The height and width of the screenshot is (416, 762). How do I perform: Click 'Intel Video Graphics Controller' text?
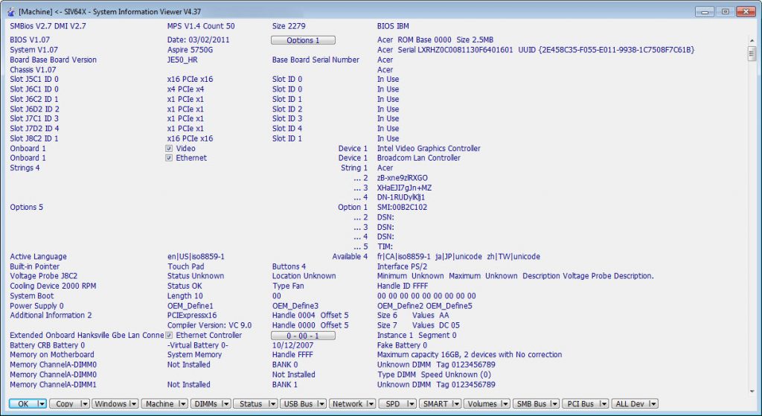coord(429,149)
